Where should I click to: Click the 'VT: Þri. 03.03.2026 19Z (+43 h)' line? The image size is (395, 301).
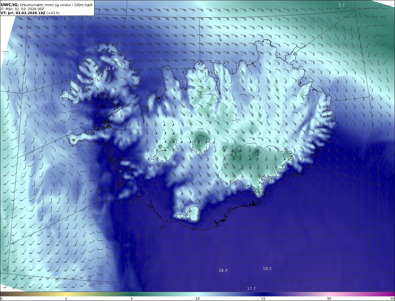[30, 13]
